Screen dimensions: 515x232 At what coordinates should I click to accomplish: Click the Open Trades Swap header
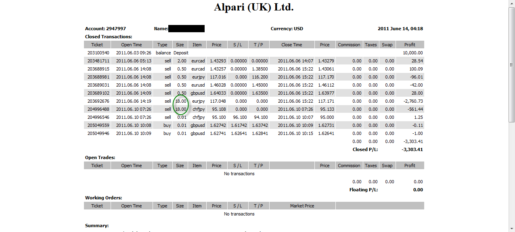387,166
